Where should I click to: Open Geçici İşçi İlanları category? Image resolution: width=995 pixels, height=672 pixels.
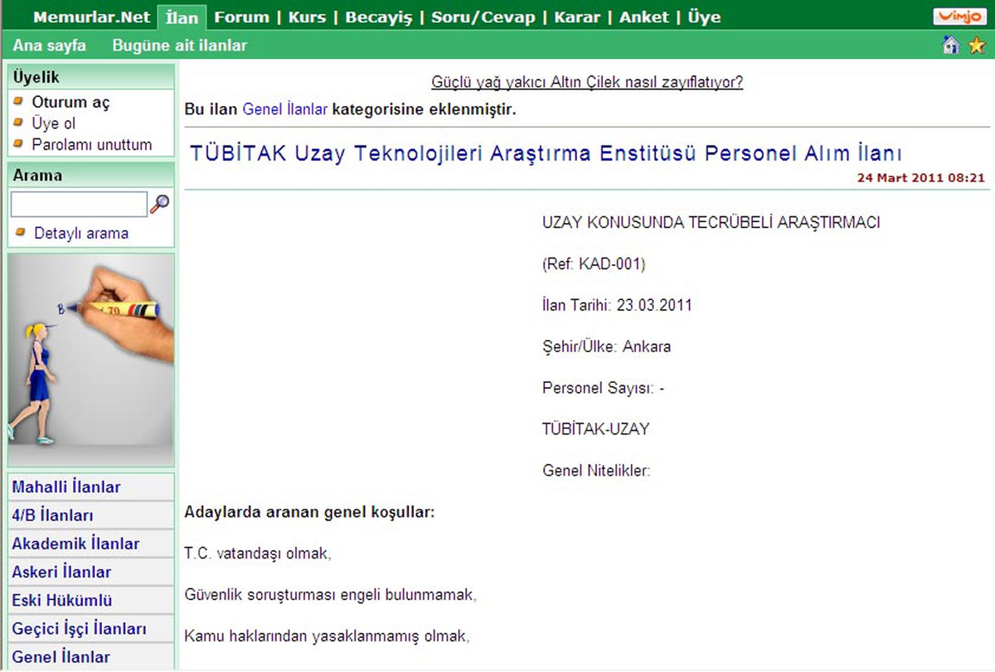(91, 628)
